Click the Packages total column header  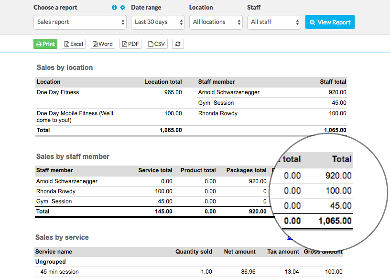(246, 170)
